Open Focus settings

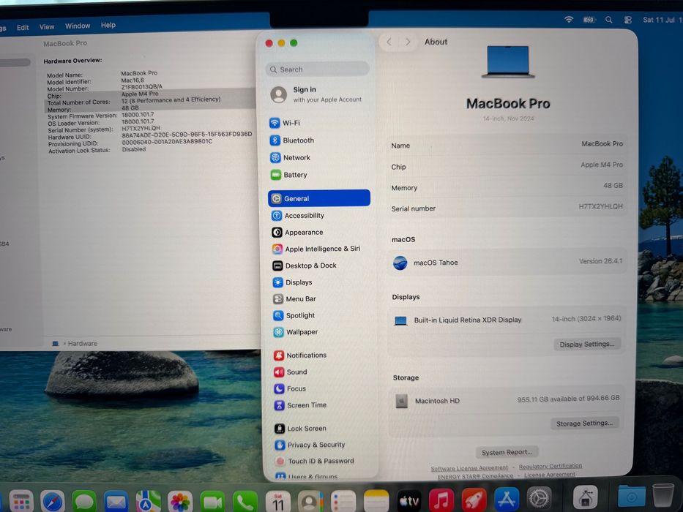coord(290,388)
